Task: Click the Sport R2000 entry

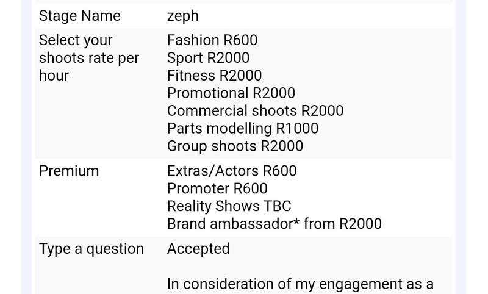Action: [208, 58]
